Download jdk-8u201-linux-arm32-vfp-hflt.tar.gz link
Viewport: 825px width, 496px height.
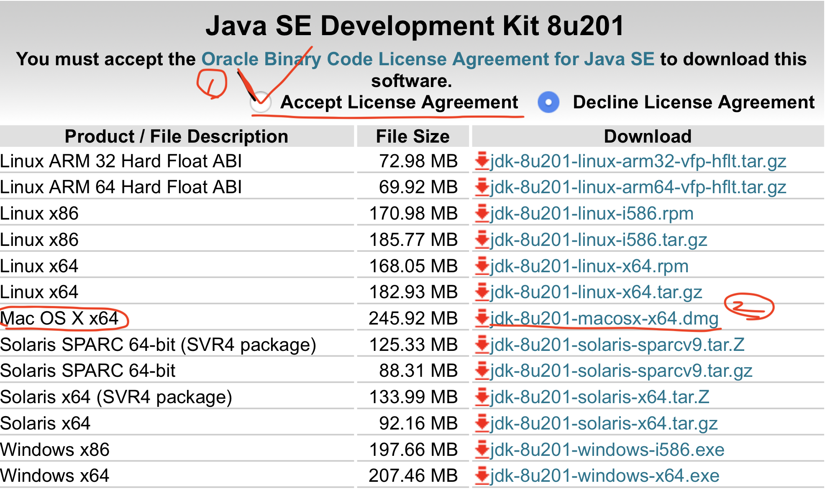point(638,161)
